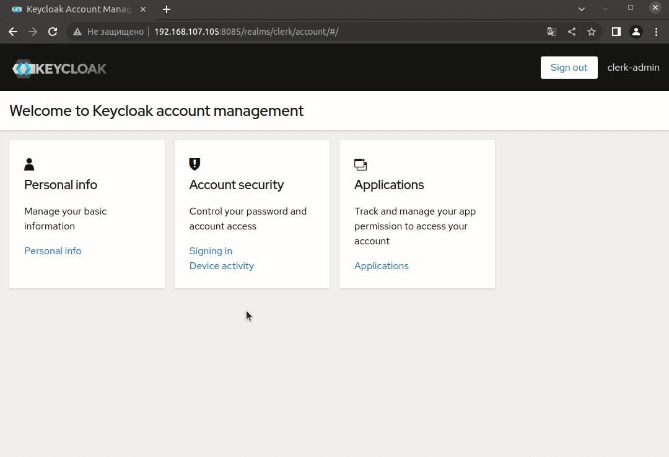Minimize the browser window
The height and width of the screenshot is (457, 669).
605,9
